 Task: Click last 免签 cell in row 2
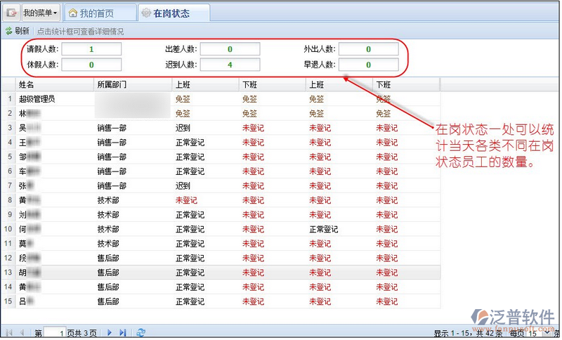tap(383, 114)
